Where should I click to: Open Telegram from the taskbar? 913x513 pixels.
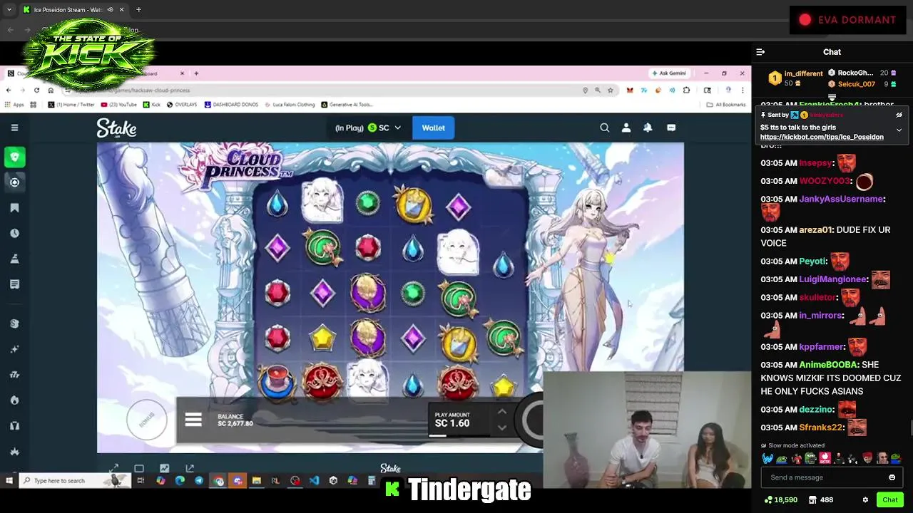click(198, 480)
